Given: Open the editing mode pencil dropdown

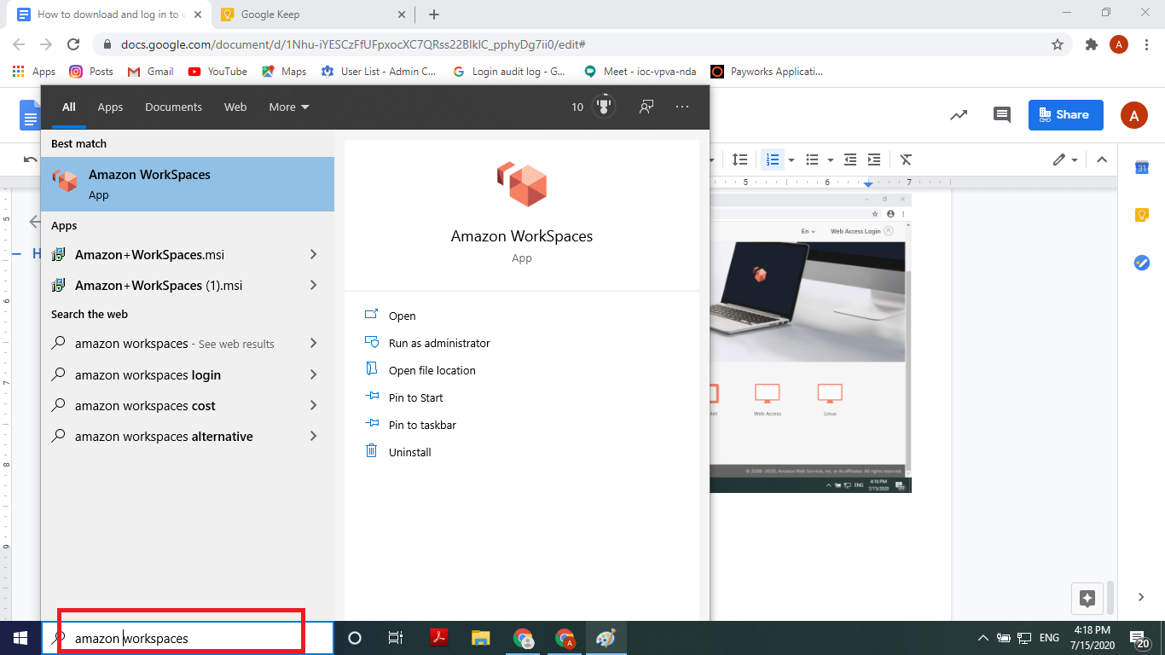Looking at the screenshot, I should (x=1065, y=159).
